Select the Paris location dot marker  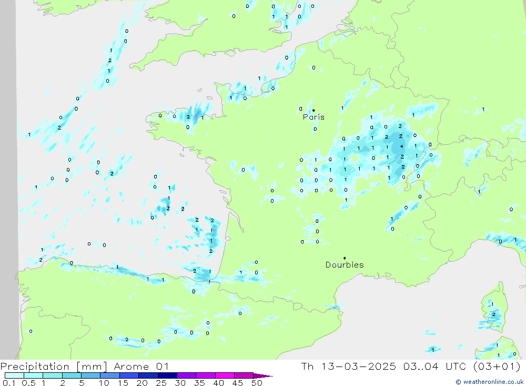[x=313, y=110]
